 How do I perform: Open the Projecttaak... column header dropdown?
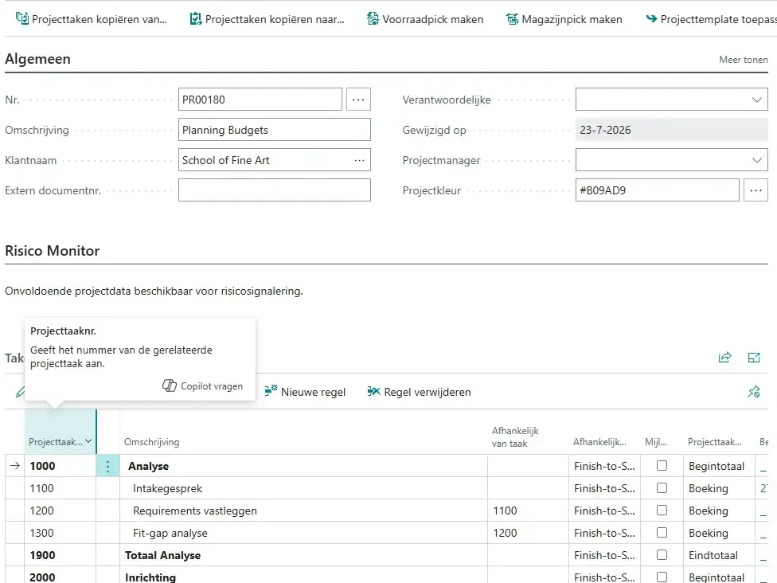tap(88, 441)
